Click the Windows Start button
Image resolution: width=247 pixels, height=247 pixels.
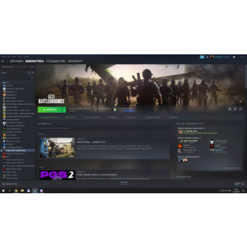click(x=3, y=191)
